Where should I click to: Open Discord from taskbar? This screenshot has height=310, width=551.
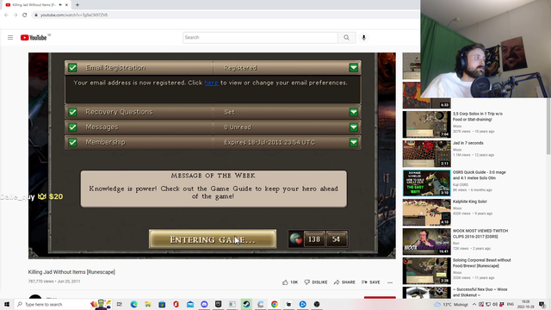tap(204, 304)
